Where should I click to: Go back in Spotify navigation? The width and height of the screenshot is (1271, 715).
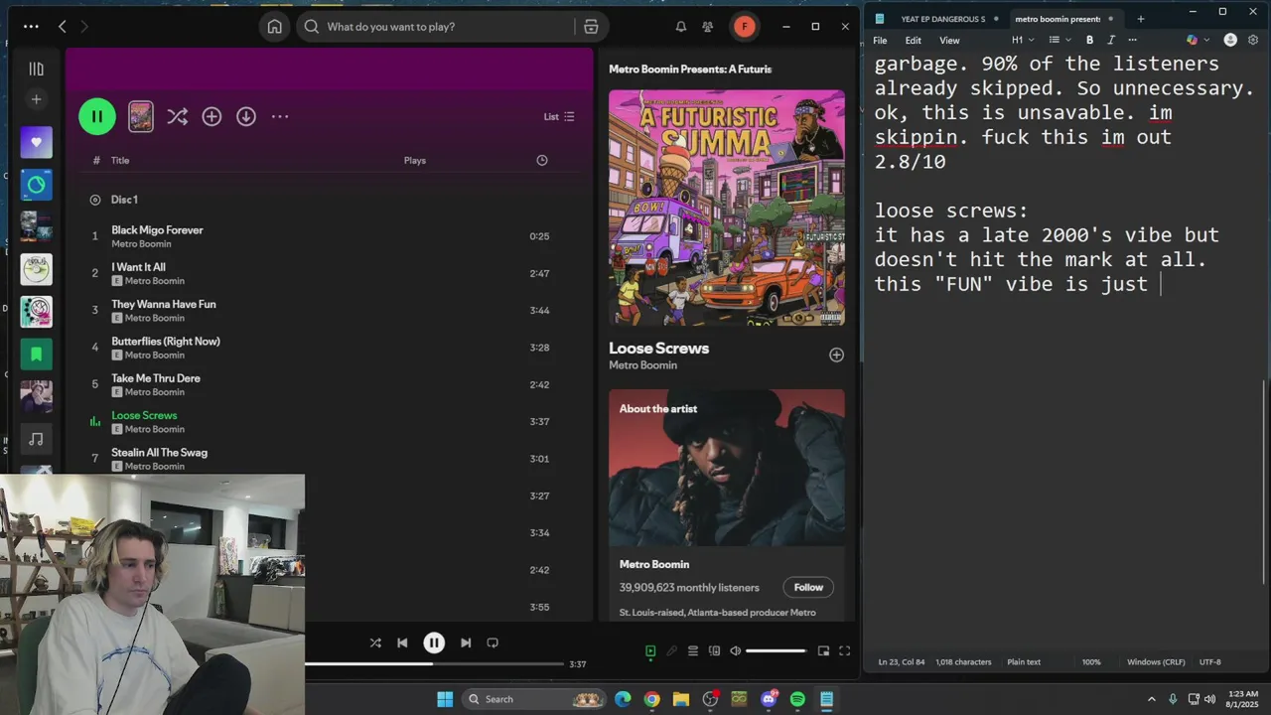point(62,27)
